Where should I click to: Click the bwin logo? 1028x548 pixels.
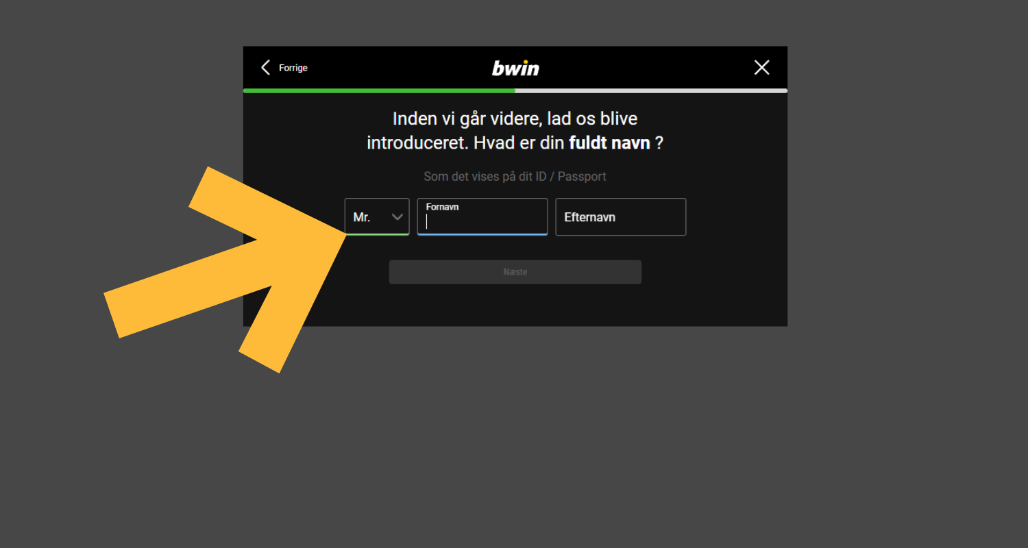click(x=515, y=68)
